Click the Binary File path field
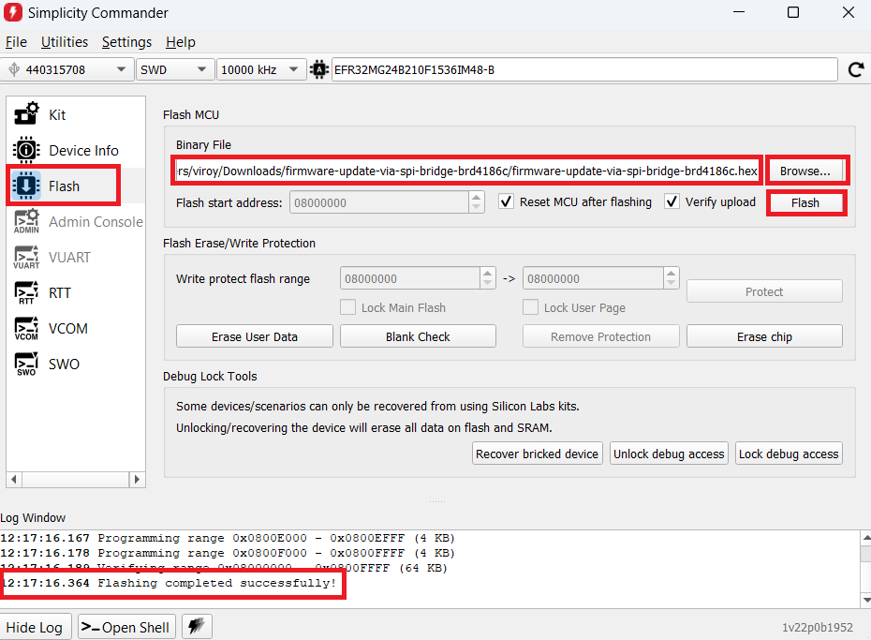Viewport: 871px width, 640px height. point(467,171)
